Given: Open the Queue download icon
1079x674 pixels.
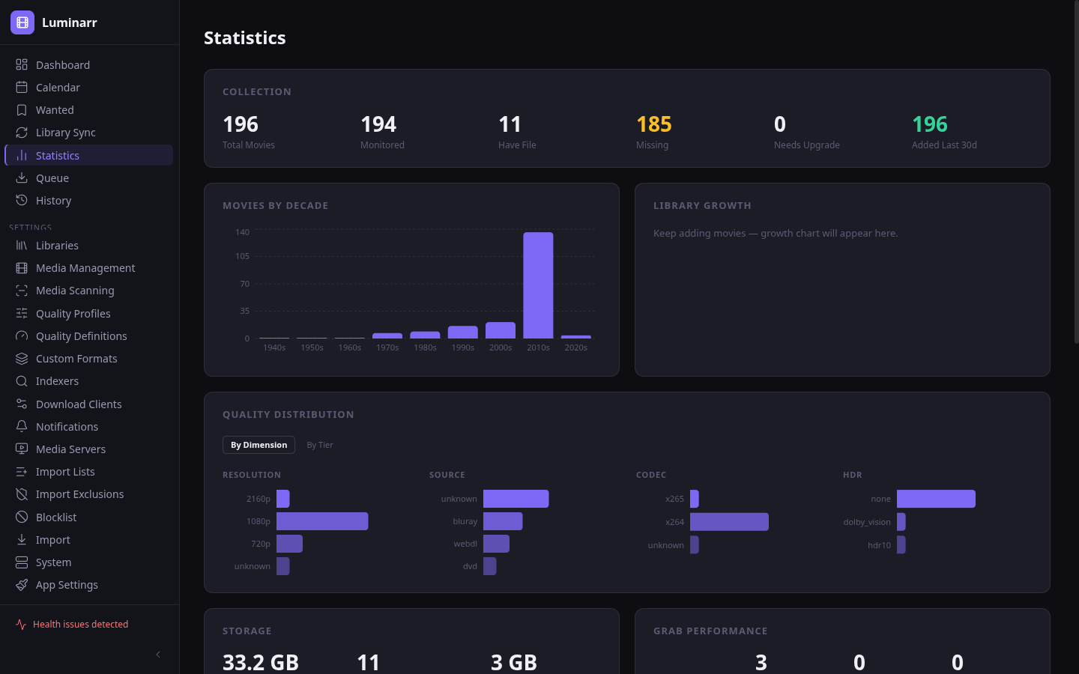Looking at the screenshot, I should pyautogui.click(x=21, y=177).
